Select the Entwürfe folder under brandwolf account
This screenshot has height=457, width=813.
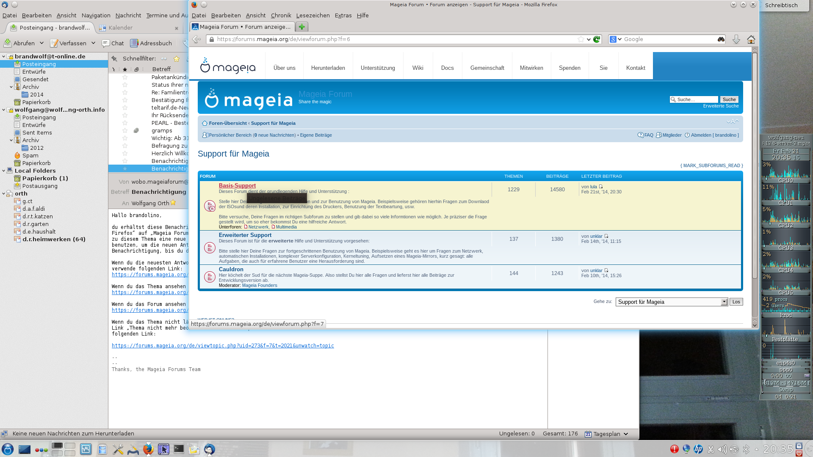pyautogui.click(x=34, y=72)
